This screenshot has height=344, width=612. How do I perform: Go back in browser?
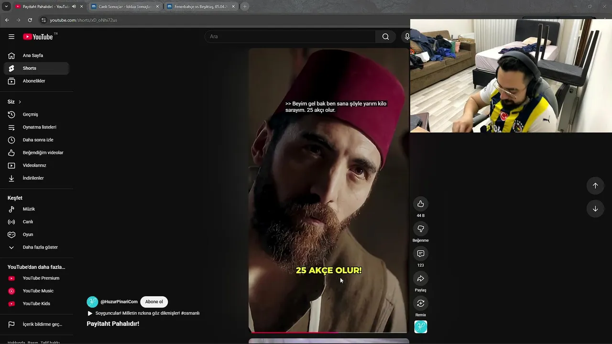pyautogui.click(x=7, y=20)
